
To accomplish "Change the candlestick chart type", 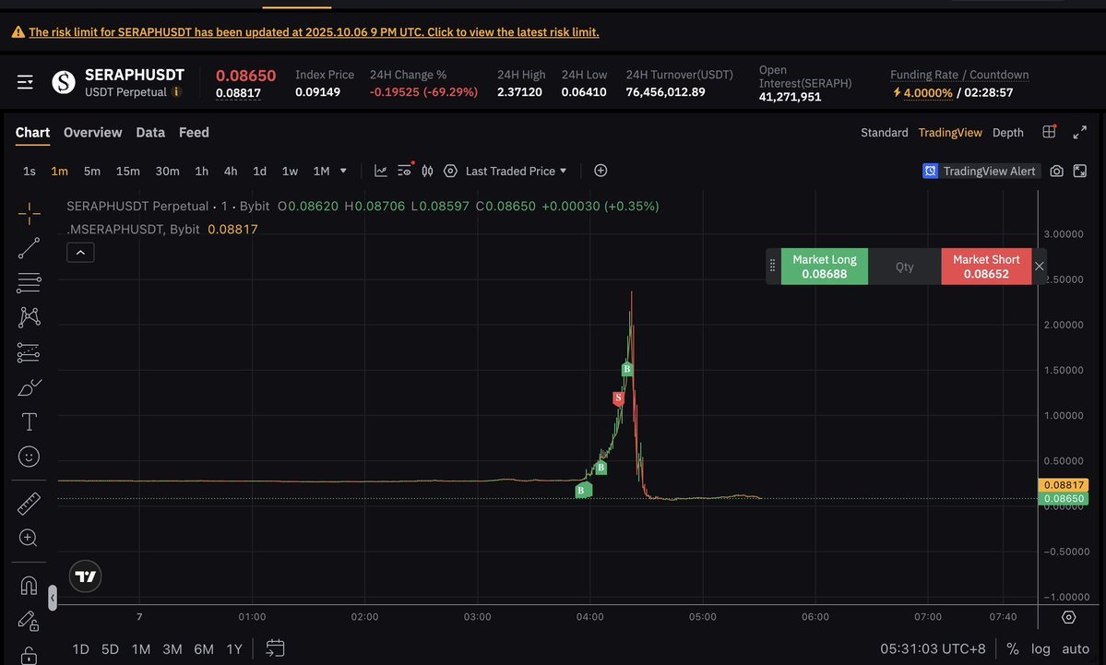I will pos(427,171).
